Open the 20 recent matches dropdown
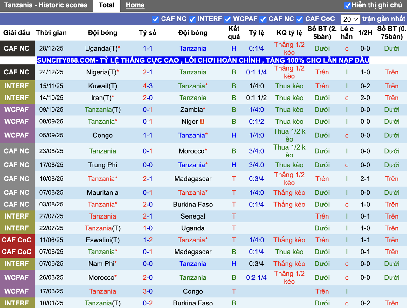Image resolution: width=407 pixels, height=308 pixels. point(350,19)
